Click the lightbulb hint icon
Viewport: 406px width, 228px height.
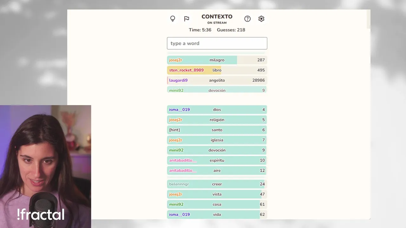click(173, 19)
